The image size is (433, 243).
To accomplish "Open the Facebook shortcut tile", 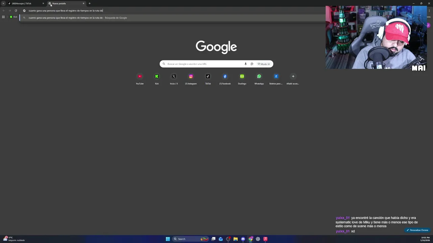I will (225, 79).
